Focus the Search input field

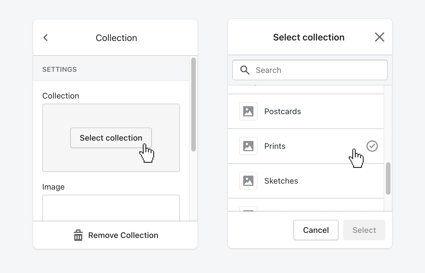[x=310, y=70]
